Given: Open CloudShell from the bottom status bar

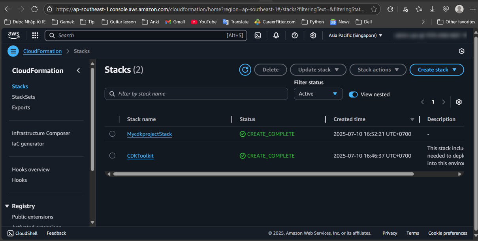Looking at the screenshot, I should pos(23,233).
